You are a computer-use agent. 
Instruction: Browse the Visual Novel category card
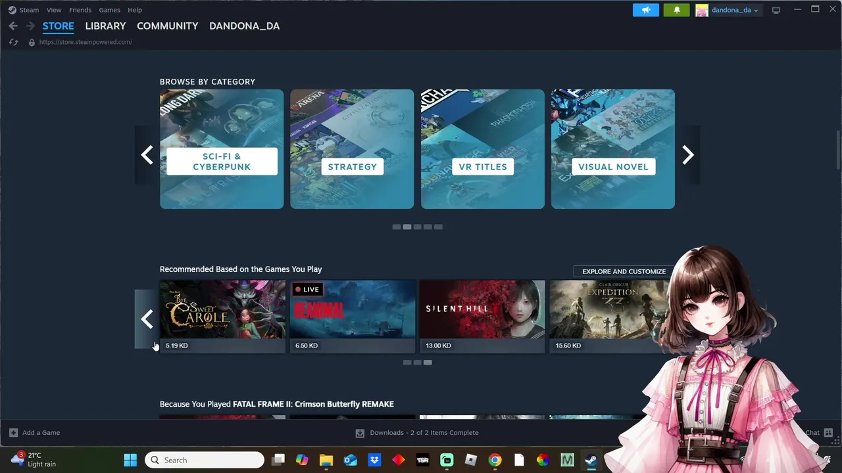point(613,149)
